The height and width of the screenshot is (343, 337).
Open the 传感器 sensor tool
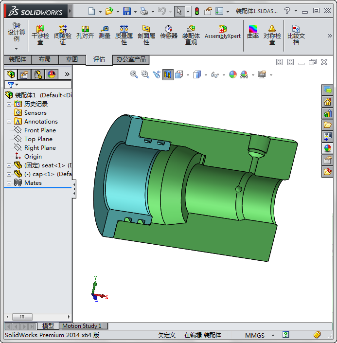168,32
